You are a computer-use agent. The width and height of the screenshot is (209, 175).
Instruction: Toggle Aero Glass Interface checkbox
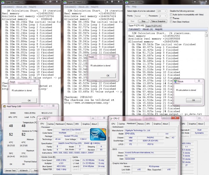tap(171, 22)
